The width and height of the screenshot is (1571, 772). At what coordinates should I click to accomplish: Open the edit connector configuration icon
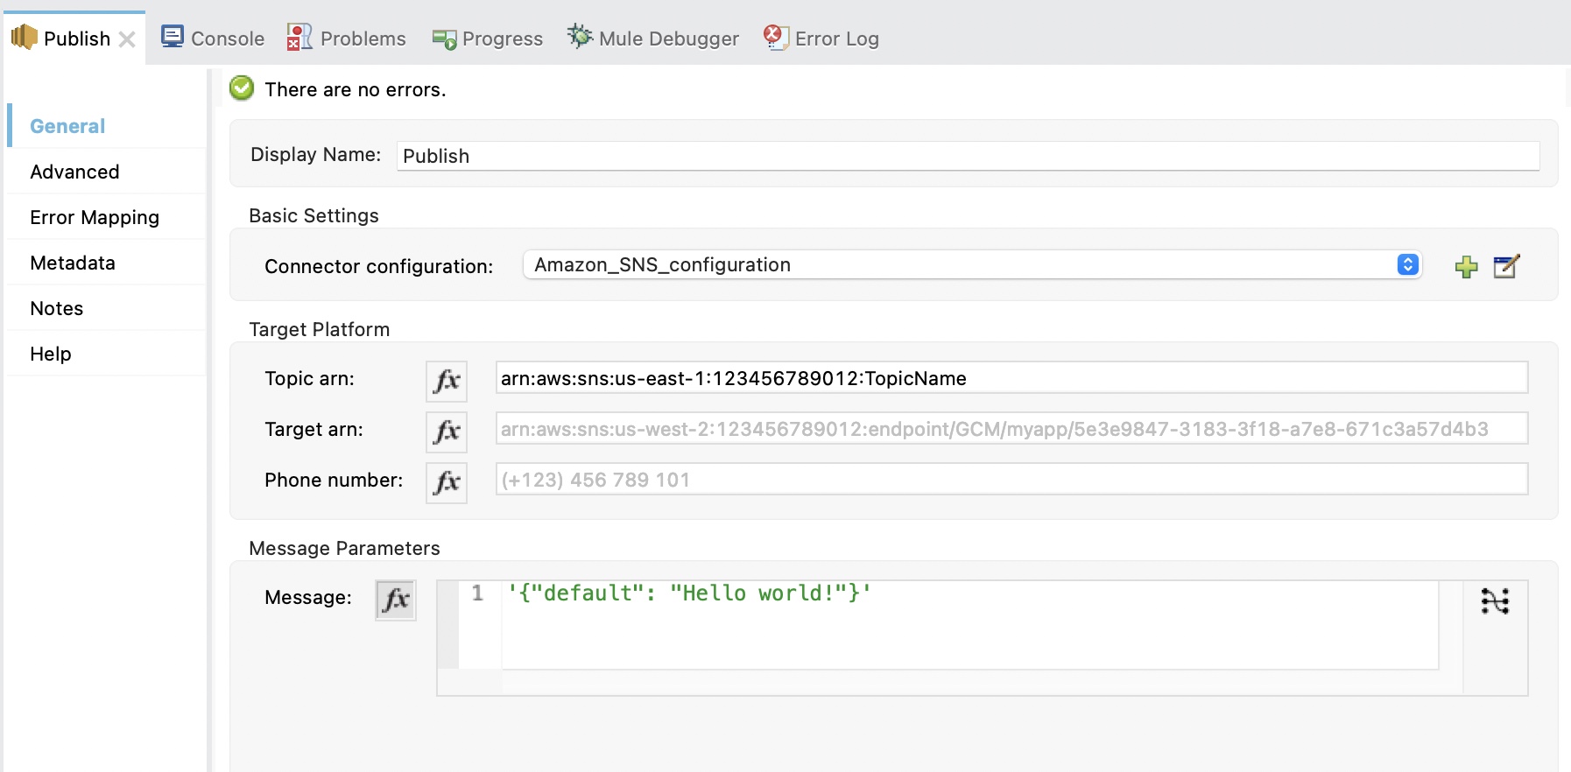1506,266
